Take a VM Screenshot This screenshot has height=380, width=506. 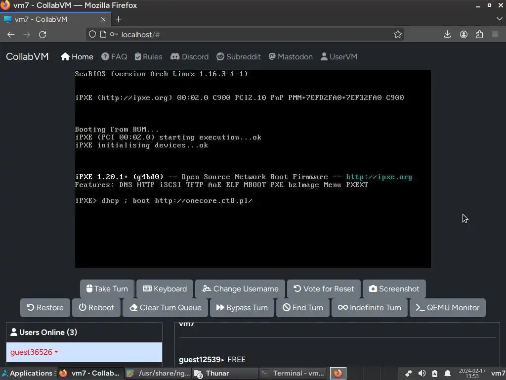[x=394, y=289]
